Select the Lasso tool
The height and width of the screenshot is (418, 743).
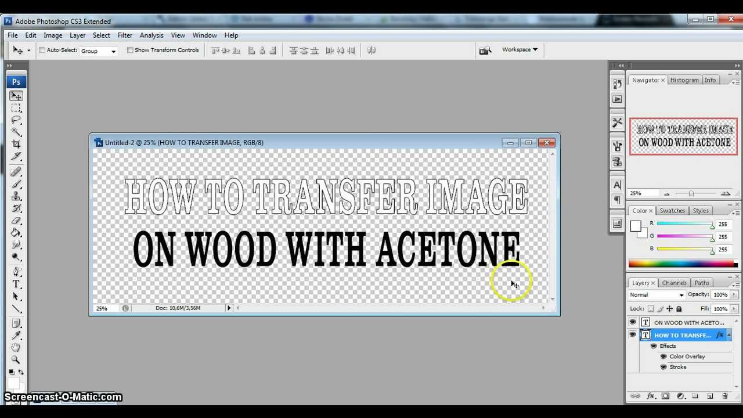[x=16, y=120]
